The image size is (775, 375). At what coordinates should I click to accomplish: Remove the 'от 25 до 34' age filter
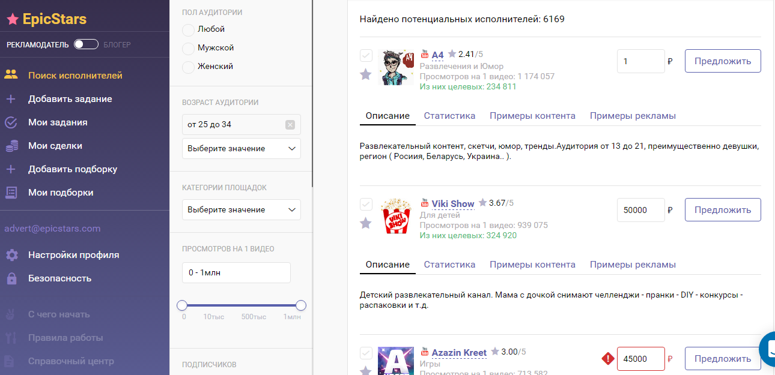[290, 125]
